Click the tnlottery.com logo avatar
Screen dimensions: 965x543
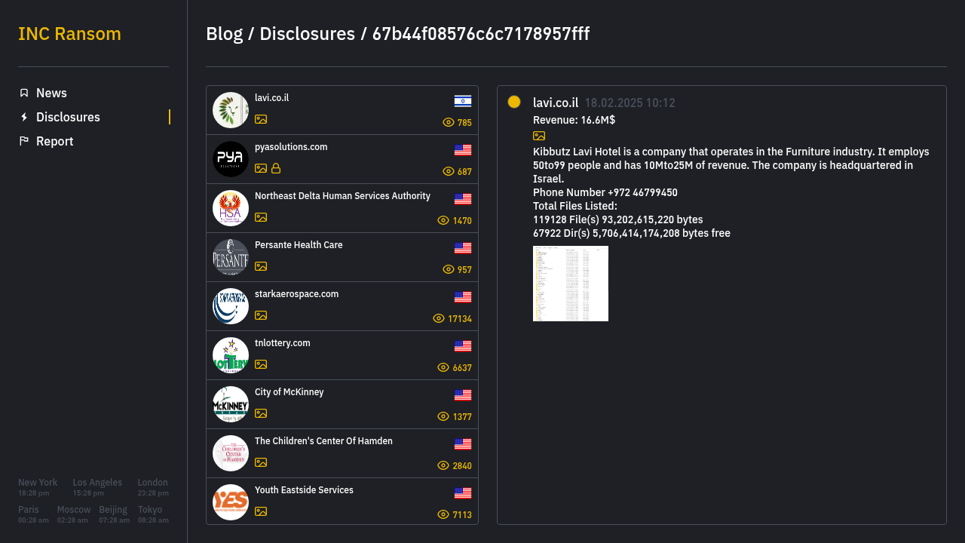[x=231, y=355]
